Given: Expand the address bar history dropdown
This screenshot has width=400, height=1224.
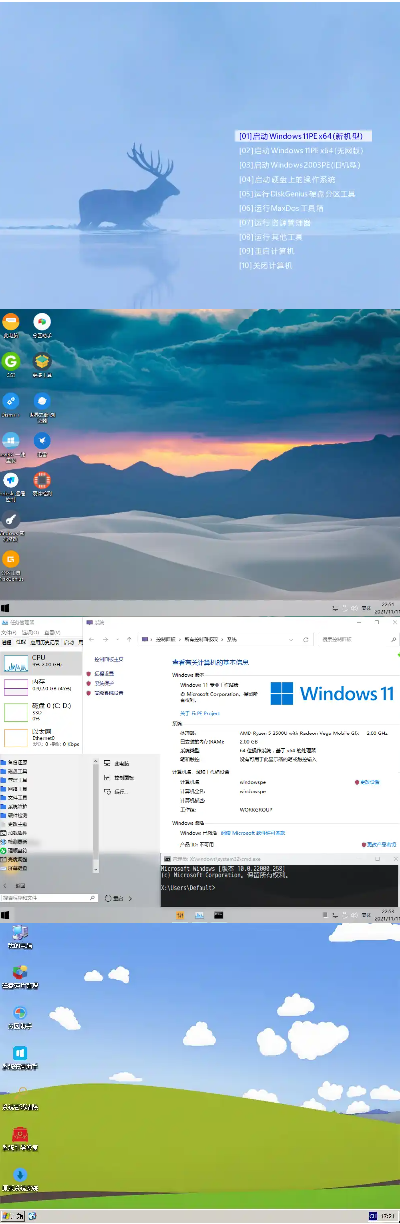Looking at the screenshot, I should 291,640.
